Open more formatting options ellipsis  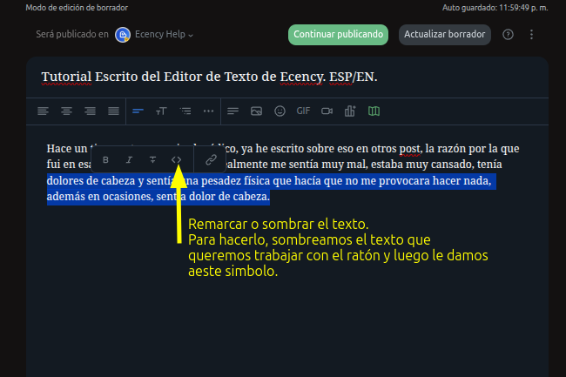[209, 111]
